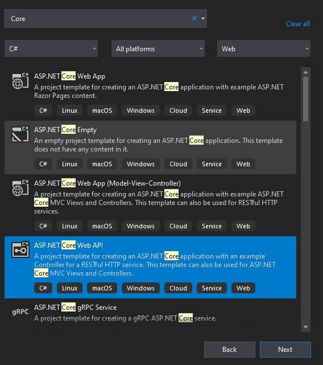This screenshot has width=323, height=365.
Task: Click the Windows tag under ASP.NET Core Empty
Action: [140, 164]
